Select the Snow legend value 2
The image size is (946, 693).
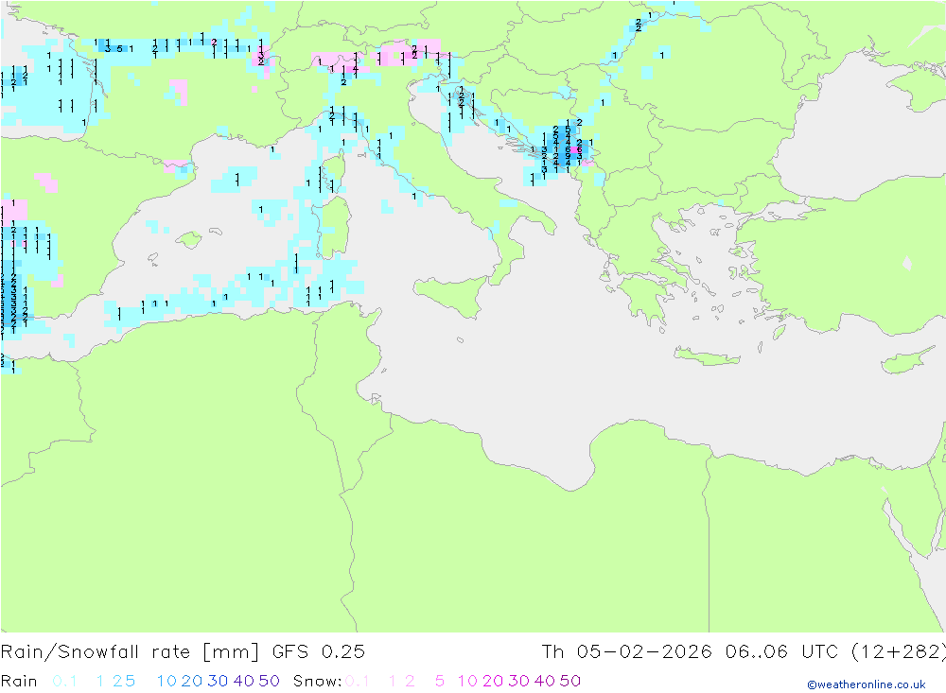tap(410, 681)
